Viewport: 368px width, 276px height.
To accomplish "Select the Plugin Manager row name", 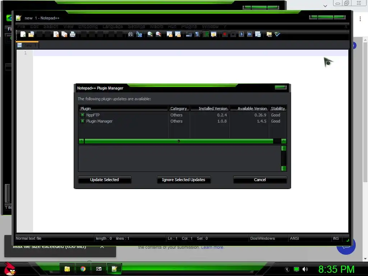I will (x=99, y=121).
